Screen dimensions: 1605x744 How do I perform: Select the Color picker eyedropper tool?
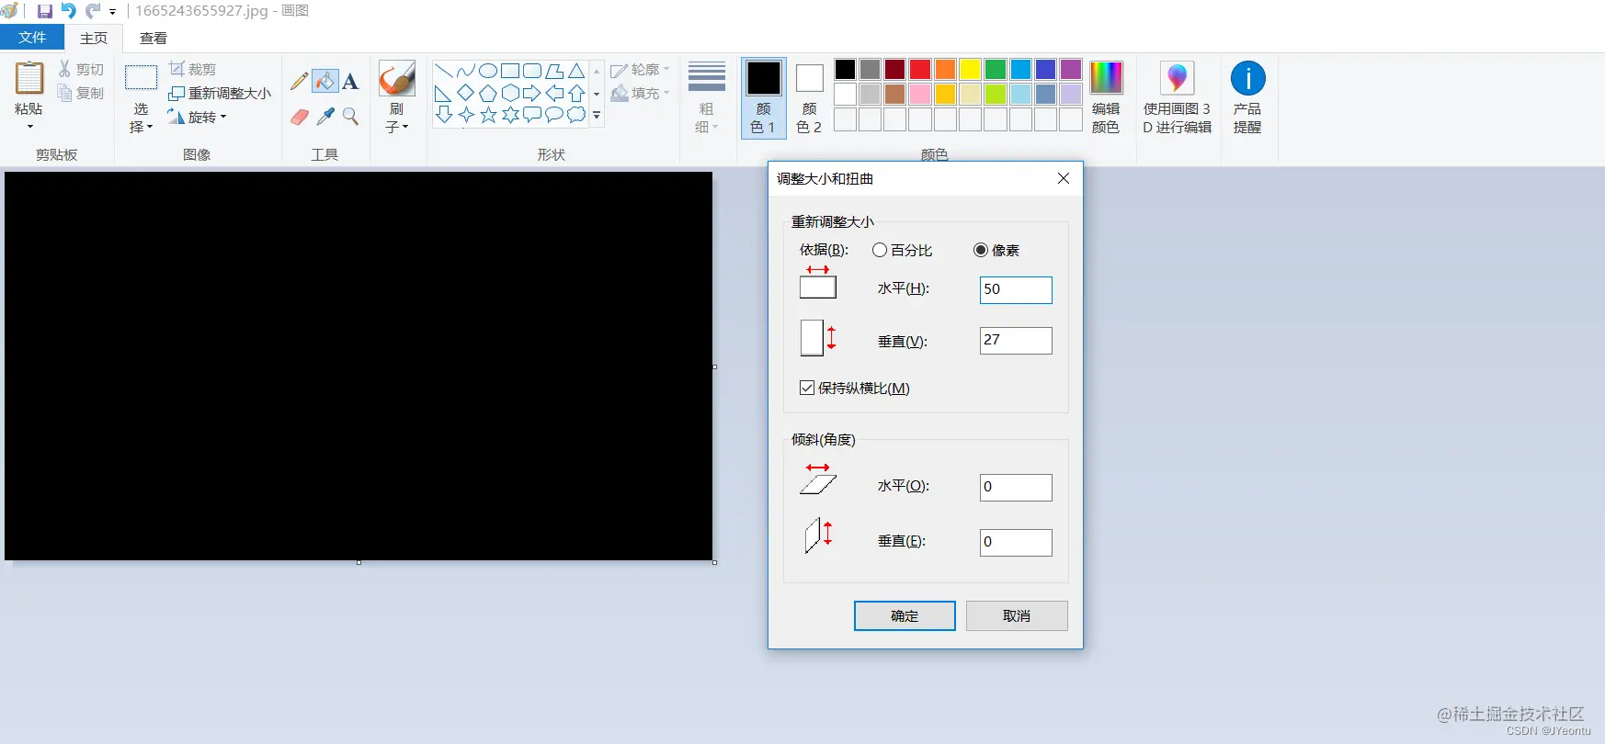325,117
